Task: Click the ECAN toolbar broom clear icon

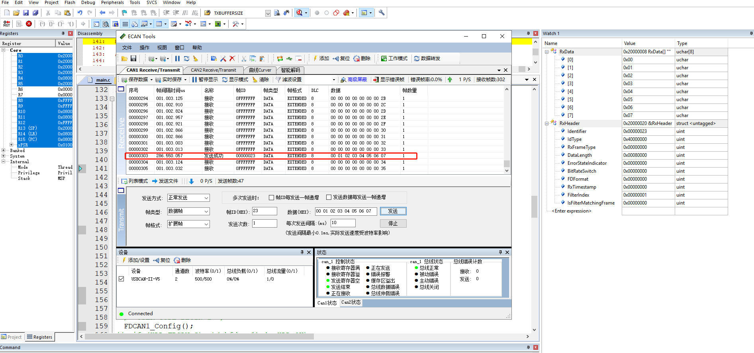Action: click(x=196, y=59)
